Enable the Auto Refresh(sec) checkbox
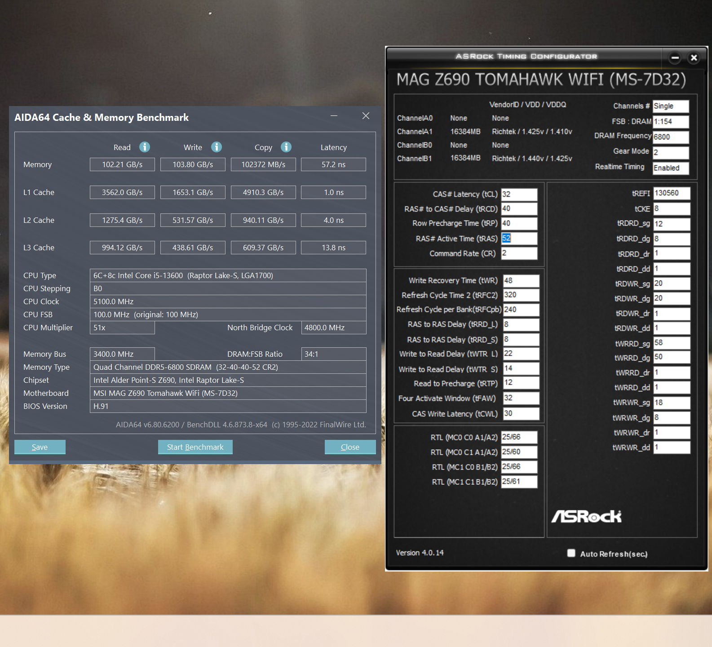Viewport: 712px width, 647px height. coord(571,553)
